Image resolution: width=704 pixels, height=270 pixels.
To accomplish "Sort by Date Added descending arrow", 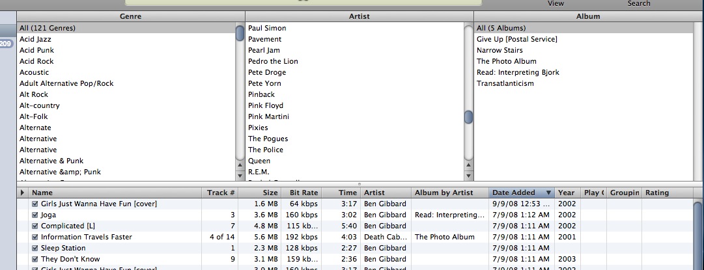I will tap(548, 193).
